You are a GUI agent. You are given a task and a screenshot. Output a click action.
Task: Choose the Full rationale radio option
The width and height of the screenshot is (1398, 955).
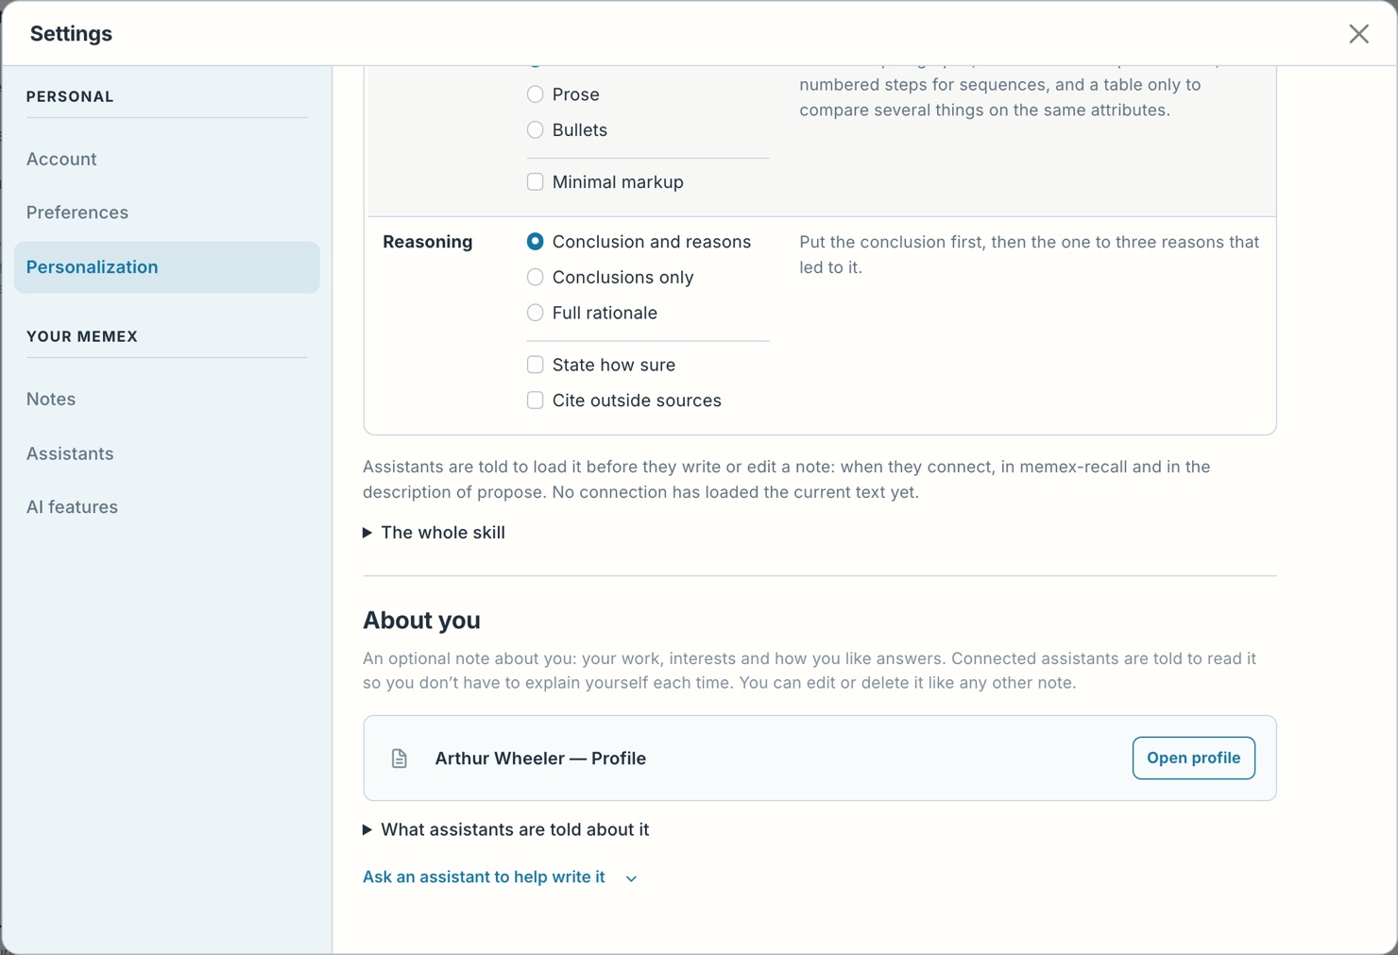(535, 313)
